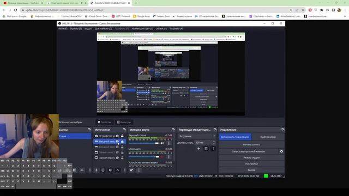Undock the Scenes panel
Screen dimensions: 349x196
[x=89, y=130]
